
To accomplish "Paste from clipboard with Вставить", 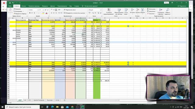I will pyautogui.click(x=10, y=11).
